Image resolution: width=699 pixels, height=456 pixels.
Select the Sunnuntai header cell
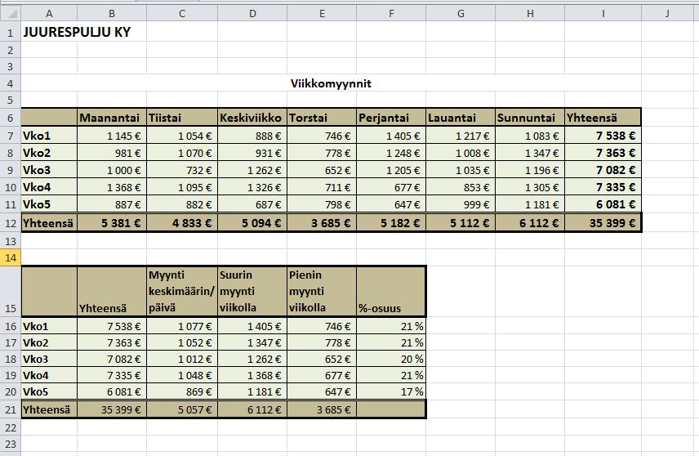click(530, 118)
